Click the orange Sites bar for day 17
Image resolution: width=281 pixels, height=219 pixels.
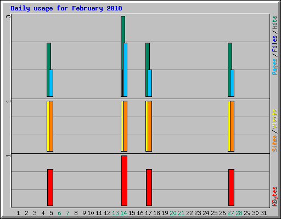pos(150,126)
